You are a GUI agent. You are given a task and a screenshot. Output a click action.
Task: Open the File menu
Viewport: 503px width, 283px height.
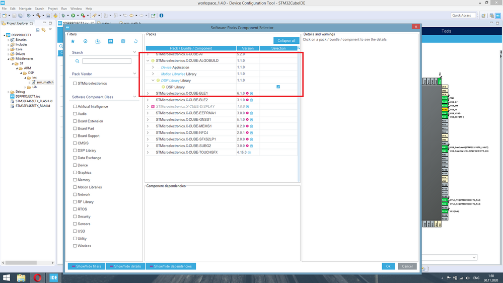(4, 9)
